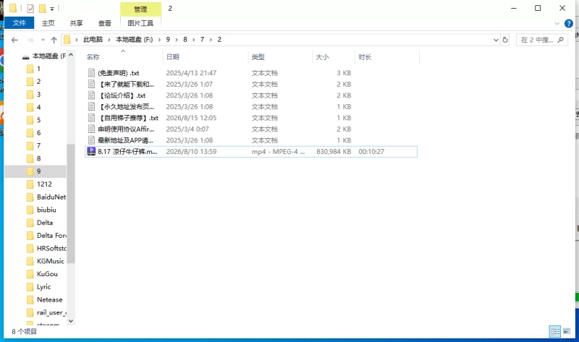Open the 文件 menu tab
This screenshot has width=579, height=342.
[x=20, y=23]
